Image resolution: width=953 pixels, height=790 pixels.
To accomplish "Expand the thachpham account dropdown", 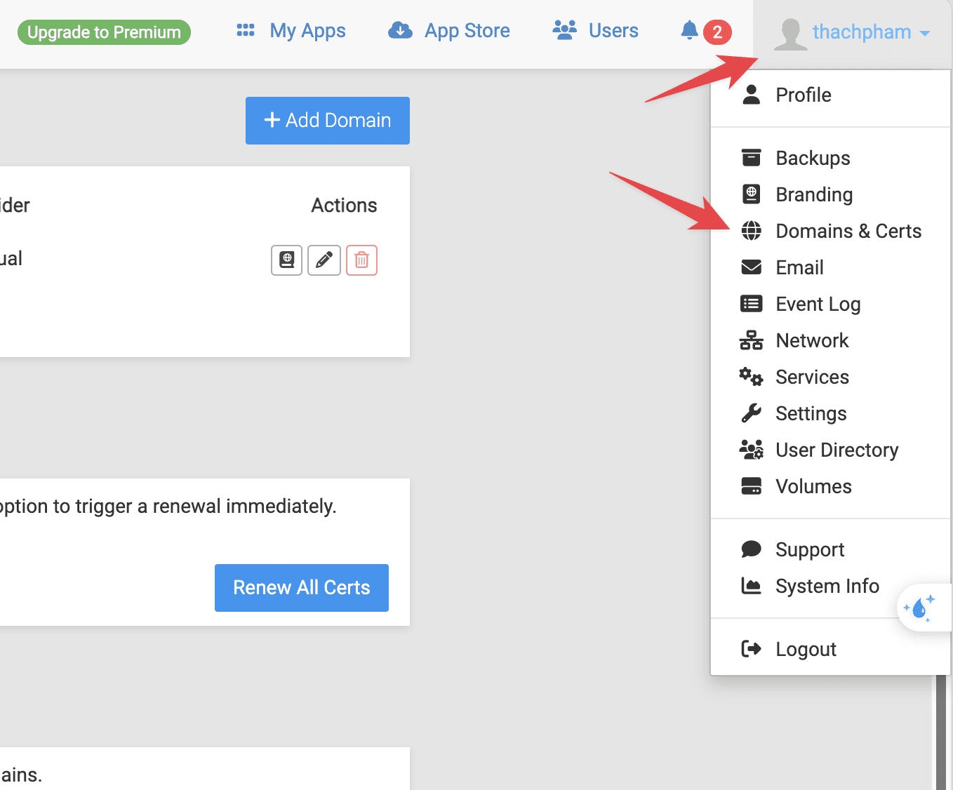I will pyautogui.click(x=862, y=32).
